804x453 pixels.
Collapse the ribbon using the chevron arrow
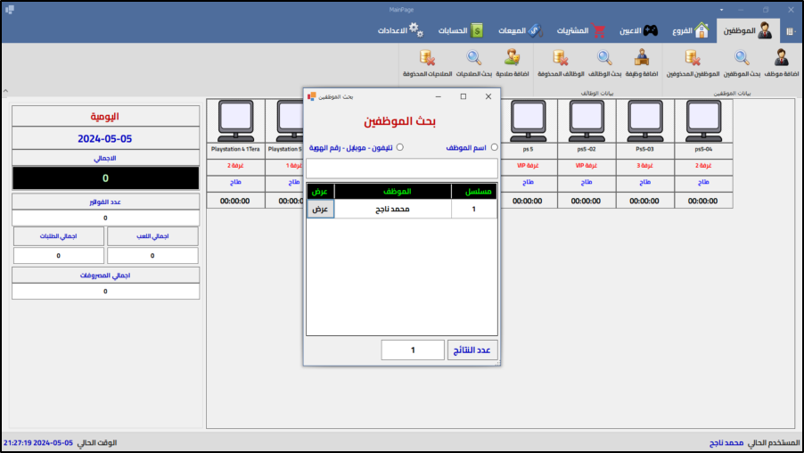pyautogui.click(x=6, y=91)
